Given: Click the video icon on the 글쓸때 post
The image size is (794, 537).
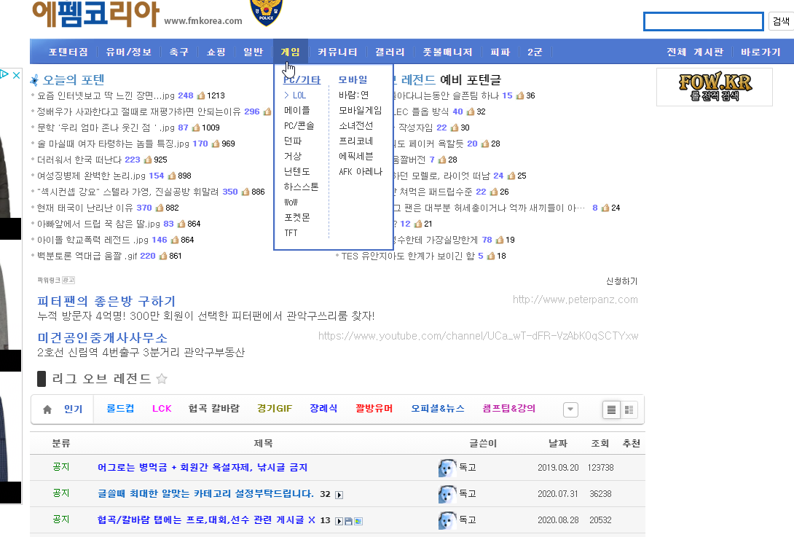Looking at the screenshot, I should (339, 495).
